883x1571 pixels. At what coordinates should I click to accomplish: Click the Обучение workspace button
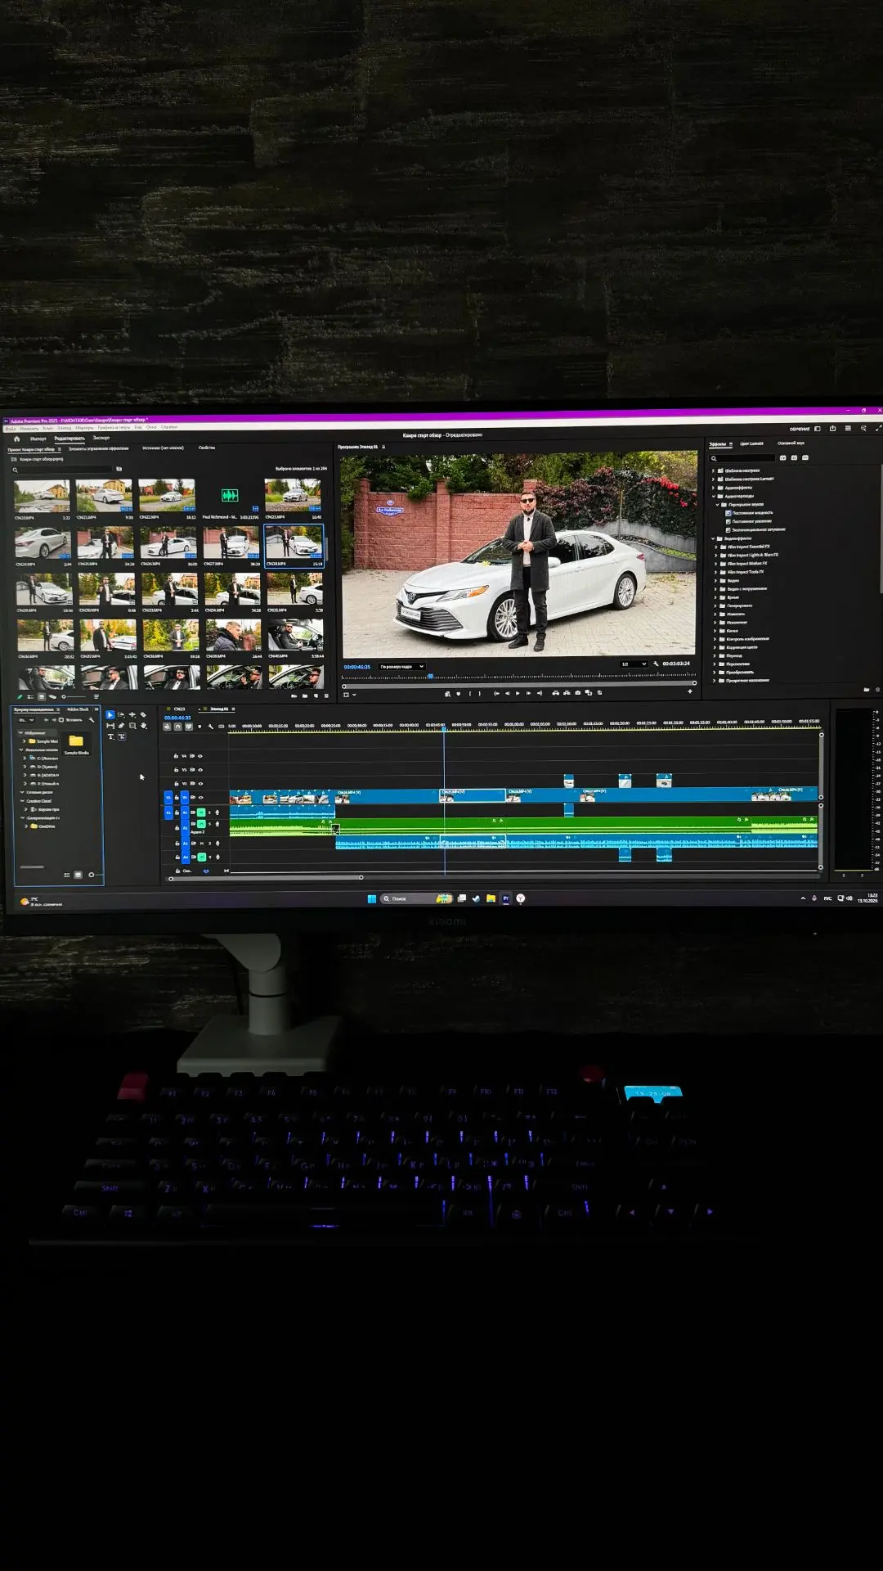click(x=800, y=429)
